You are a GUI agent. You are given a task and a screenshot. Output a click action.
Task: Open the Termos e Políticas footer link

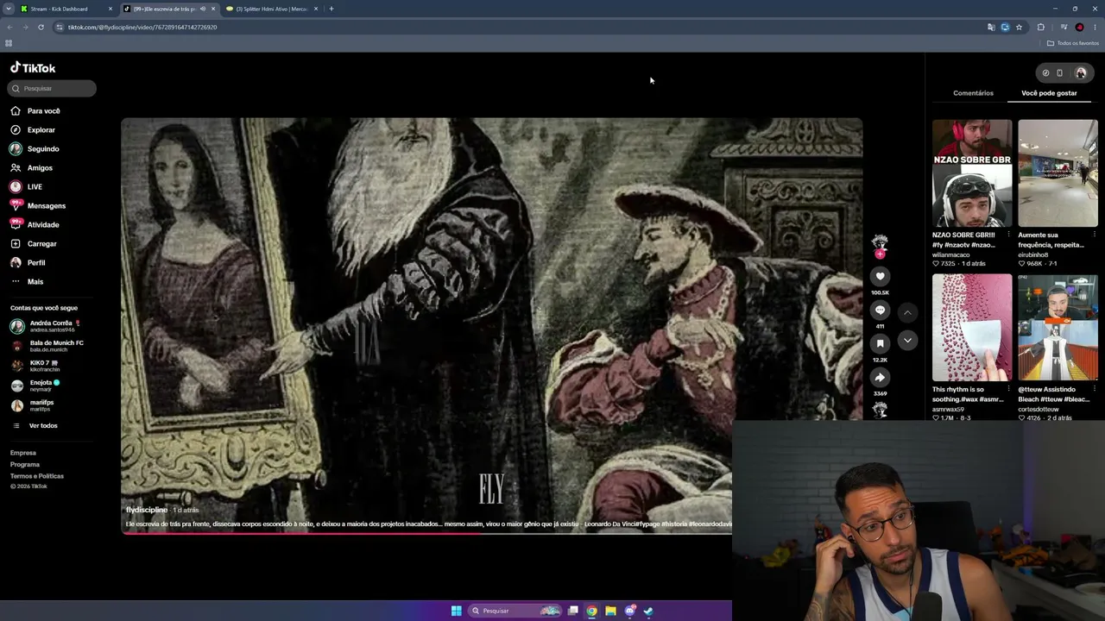37,476
